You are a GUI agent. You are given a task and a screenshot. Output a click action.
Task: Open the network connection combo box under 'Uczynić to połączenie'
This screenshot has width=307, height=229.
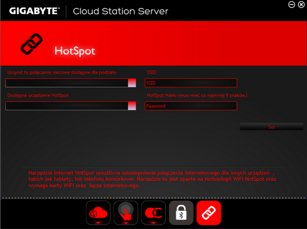[x=71, y=83]
